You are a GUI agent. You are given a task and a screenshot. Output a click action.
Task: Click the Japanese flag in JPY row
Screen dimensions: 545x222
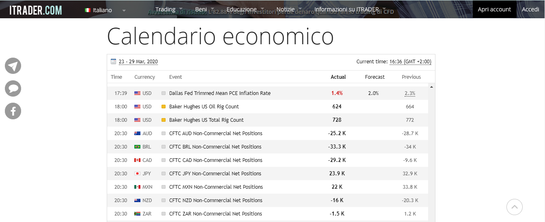click(137, 174)
